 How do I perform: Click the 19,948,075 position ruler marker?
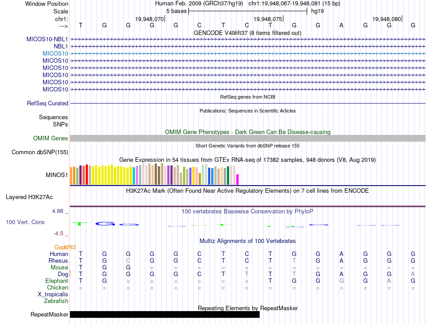coord(268,19)
